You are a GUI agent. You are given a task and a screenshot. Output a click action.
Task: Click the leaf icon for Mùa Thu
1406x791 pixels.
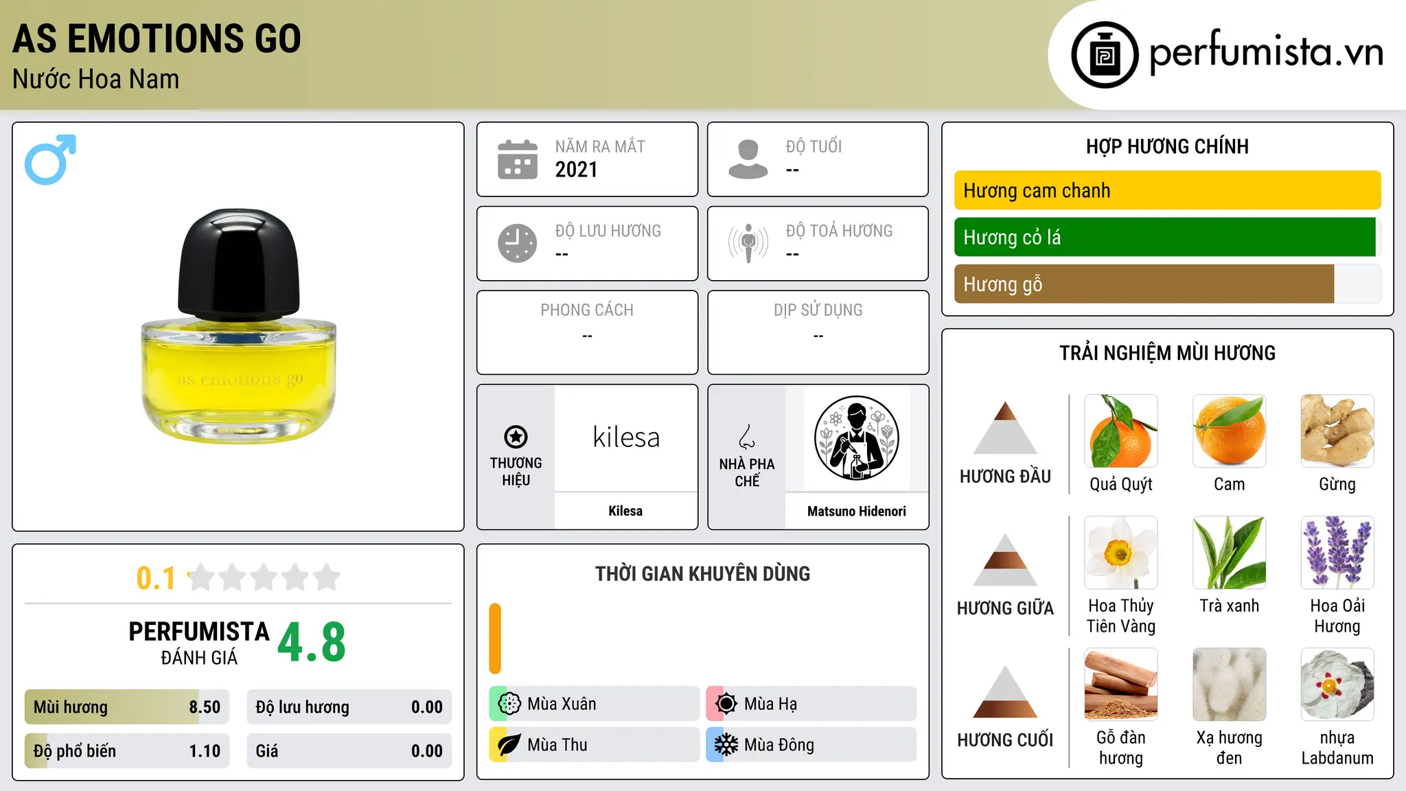click(x=509, y=745)
